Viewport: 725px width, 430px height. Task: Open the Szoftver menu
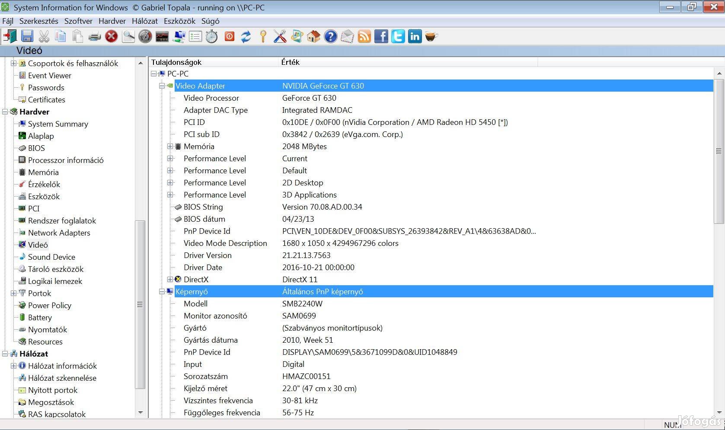pos(78,21)
